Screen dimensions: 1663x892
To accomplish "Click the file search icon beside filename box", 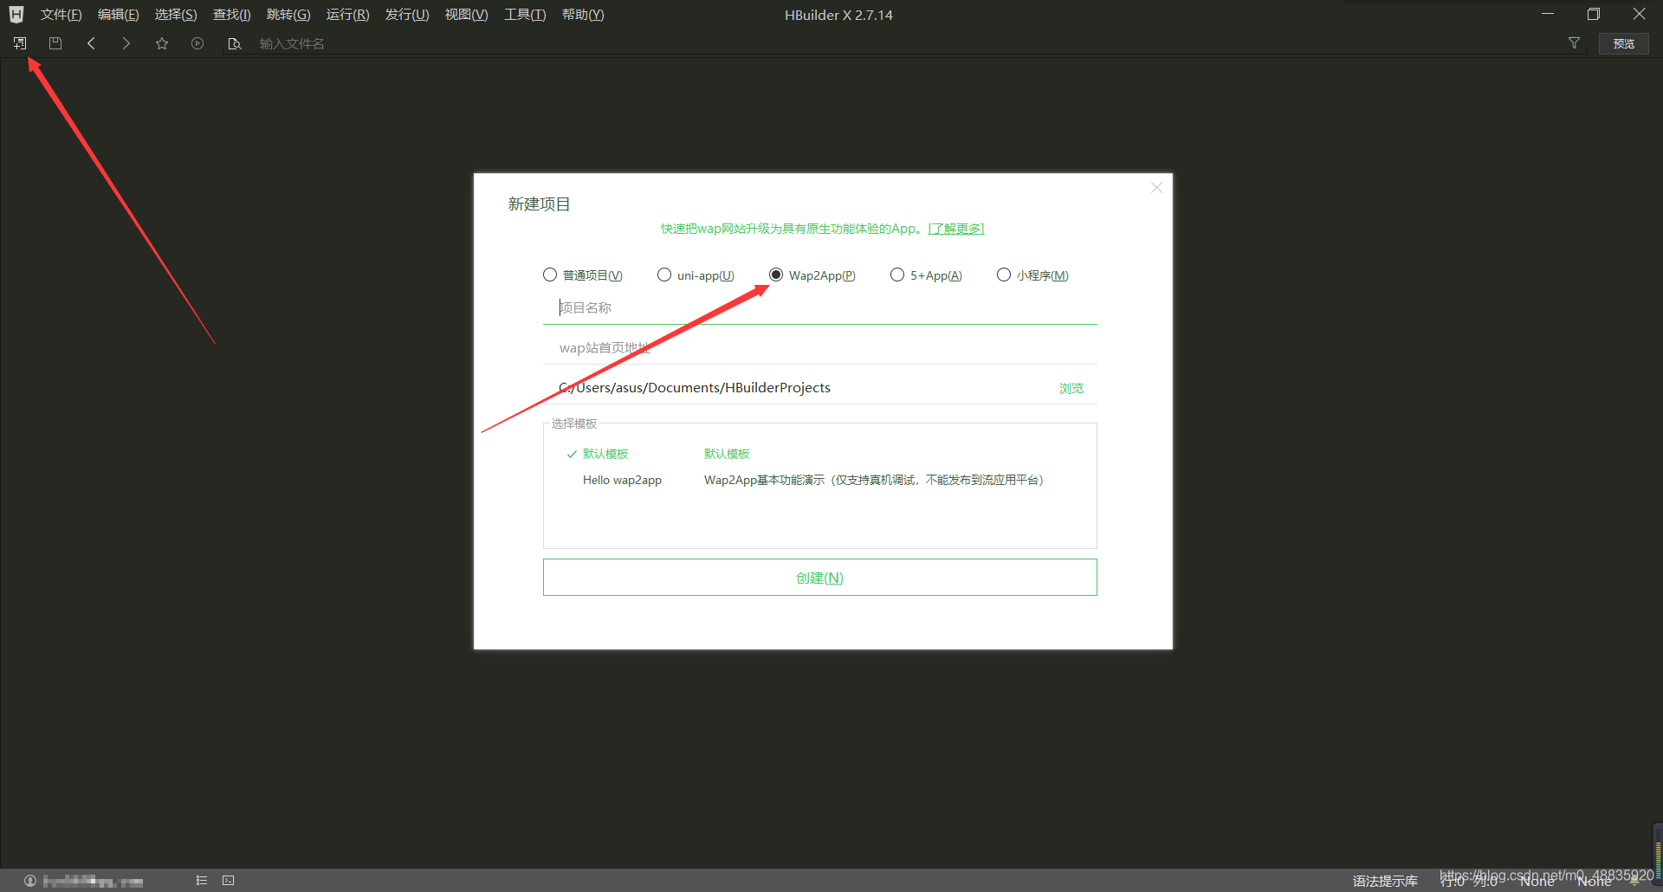I will click(234, 43).
